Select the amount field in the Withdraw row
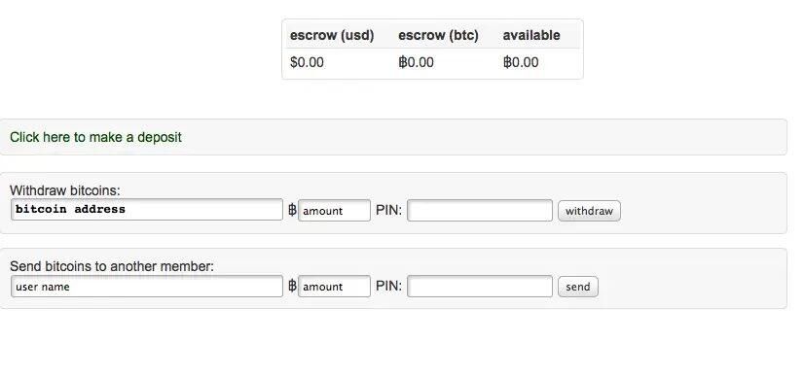 pyautogui.click(x=334, y=210)
